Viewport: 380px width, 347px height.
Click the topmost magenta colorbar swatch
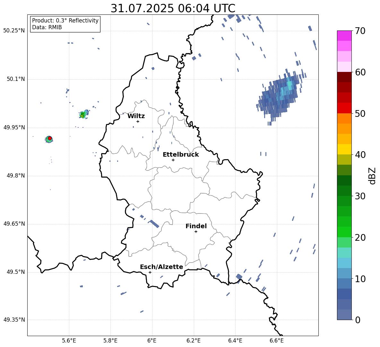(344, 36)
